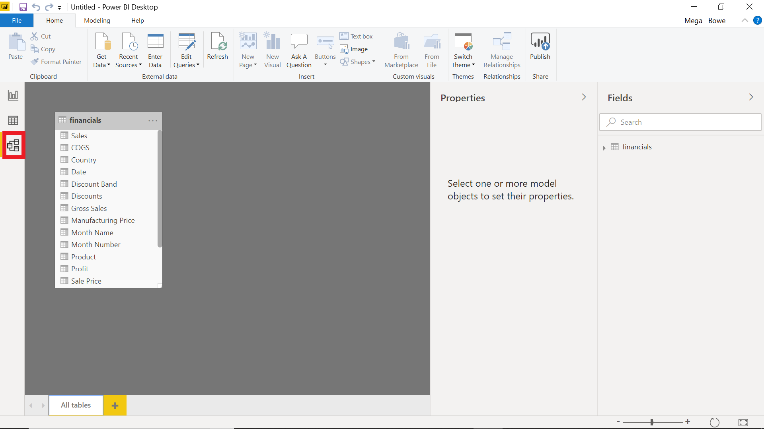Screen dimensions: 764x429
Task: Click Copy in the Clipboard group
Action: [43, 49]
